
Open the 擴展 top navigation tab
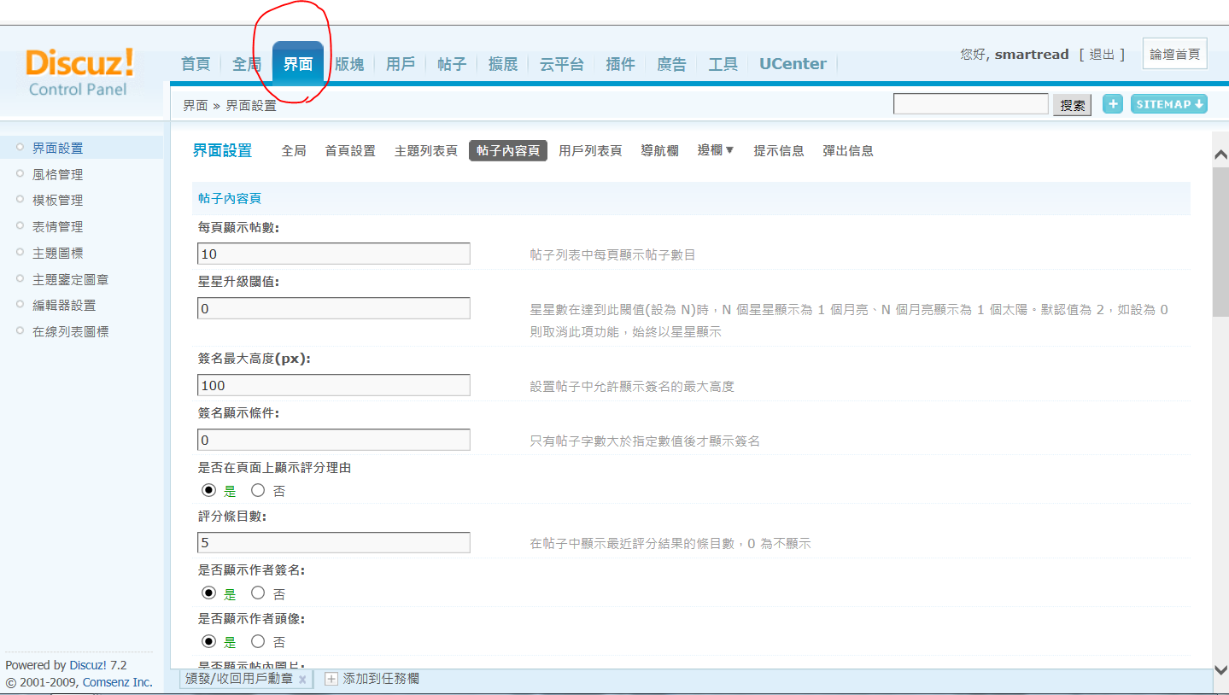(x=503, y=64)
